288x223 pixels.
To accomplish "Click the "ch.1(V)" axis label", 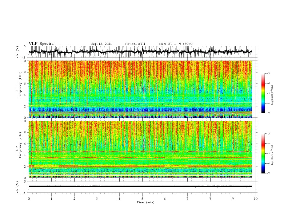I will tap(17, 52).
